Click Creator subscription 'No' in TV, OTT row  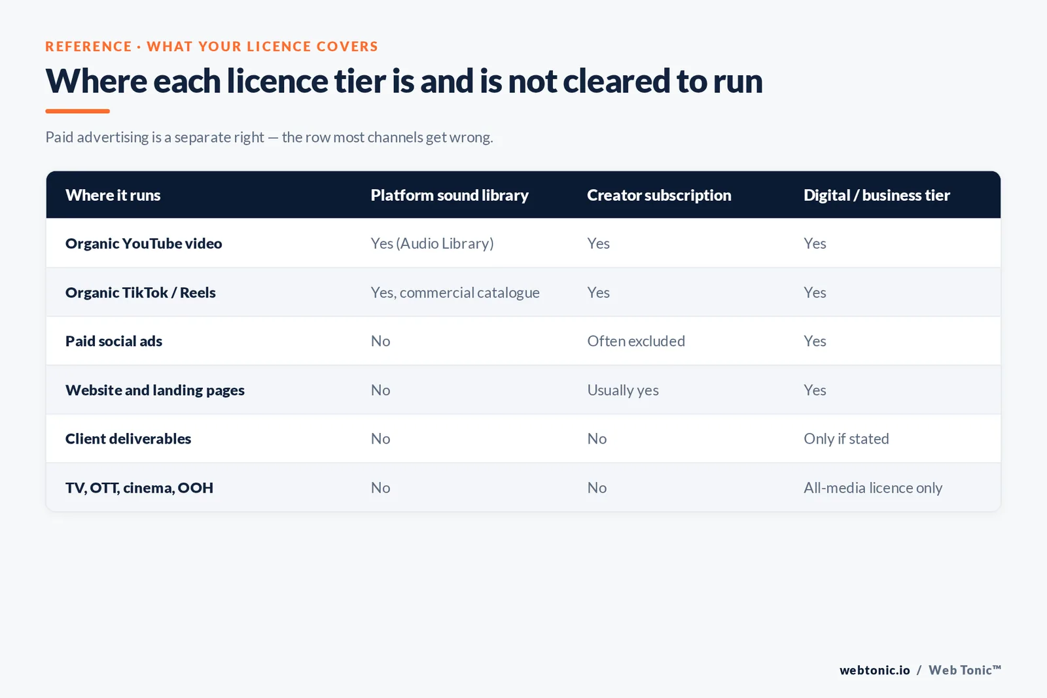(x=597, y=487)
